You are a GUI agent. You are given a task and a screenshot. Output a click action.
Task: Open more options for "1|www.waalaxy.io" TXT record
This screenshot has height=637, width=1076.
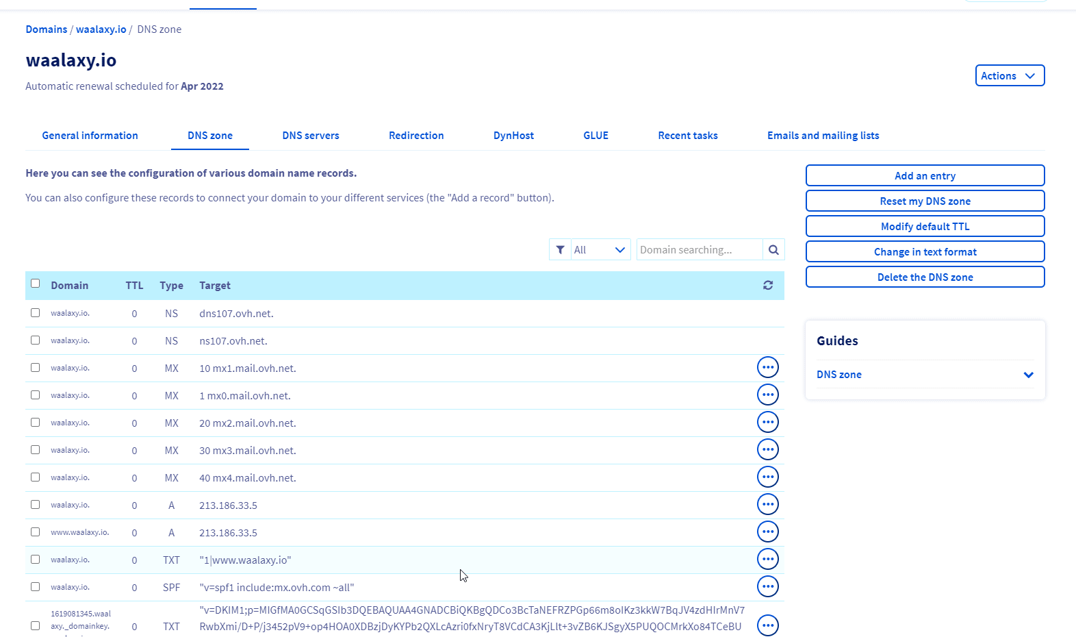click(x=768, y=559)
